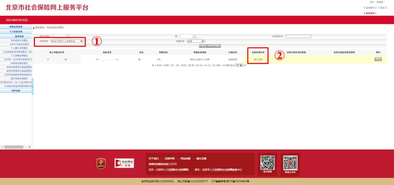Click the sidebar horizontal scrollbar thumb

(x=14, y=147)
